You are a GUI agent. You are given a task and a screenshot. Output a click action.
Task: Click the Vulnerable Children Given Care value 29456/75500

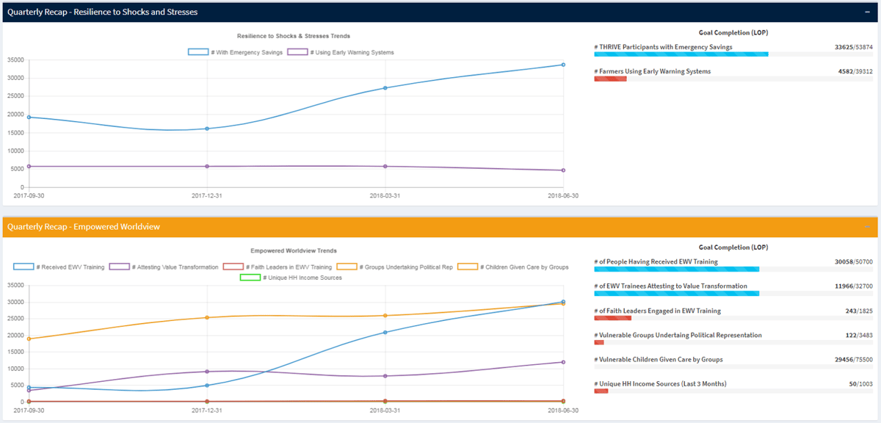tap(854, 360)
